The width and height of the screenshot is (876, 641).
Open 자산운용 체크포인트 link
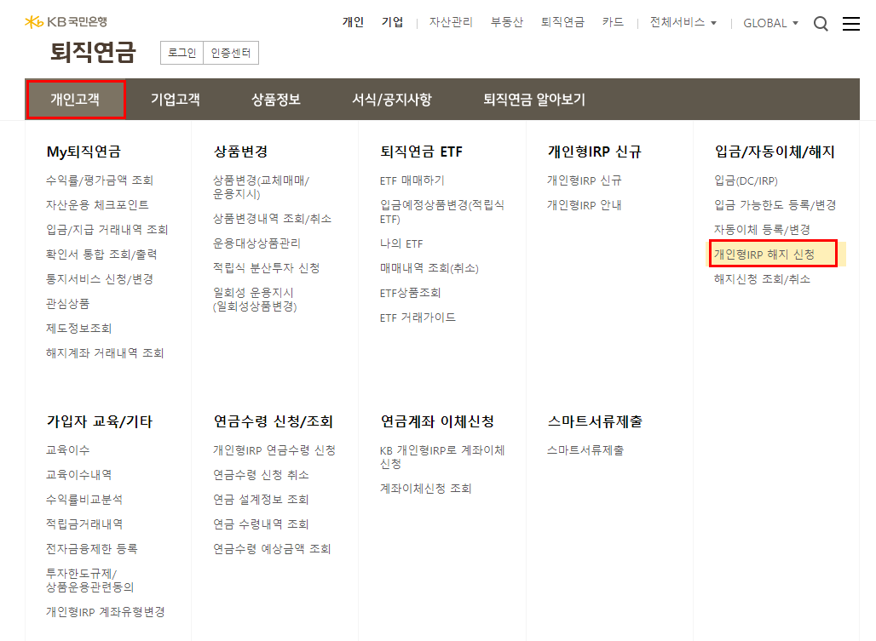click(x=97, y=205)
